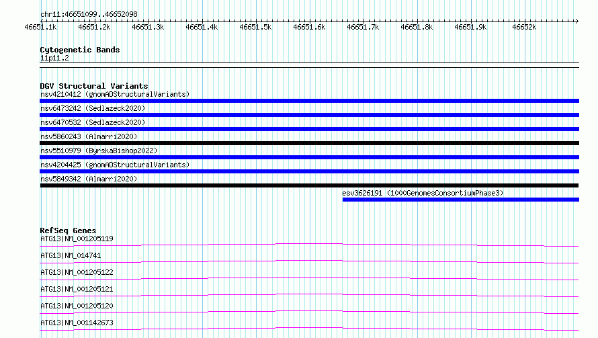Click the RefSeq Genes track title
Image resolution: width=598 pixels, height=338 pixels.
tap(68, 230)
